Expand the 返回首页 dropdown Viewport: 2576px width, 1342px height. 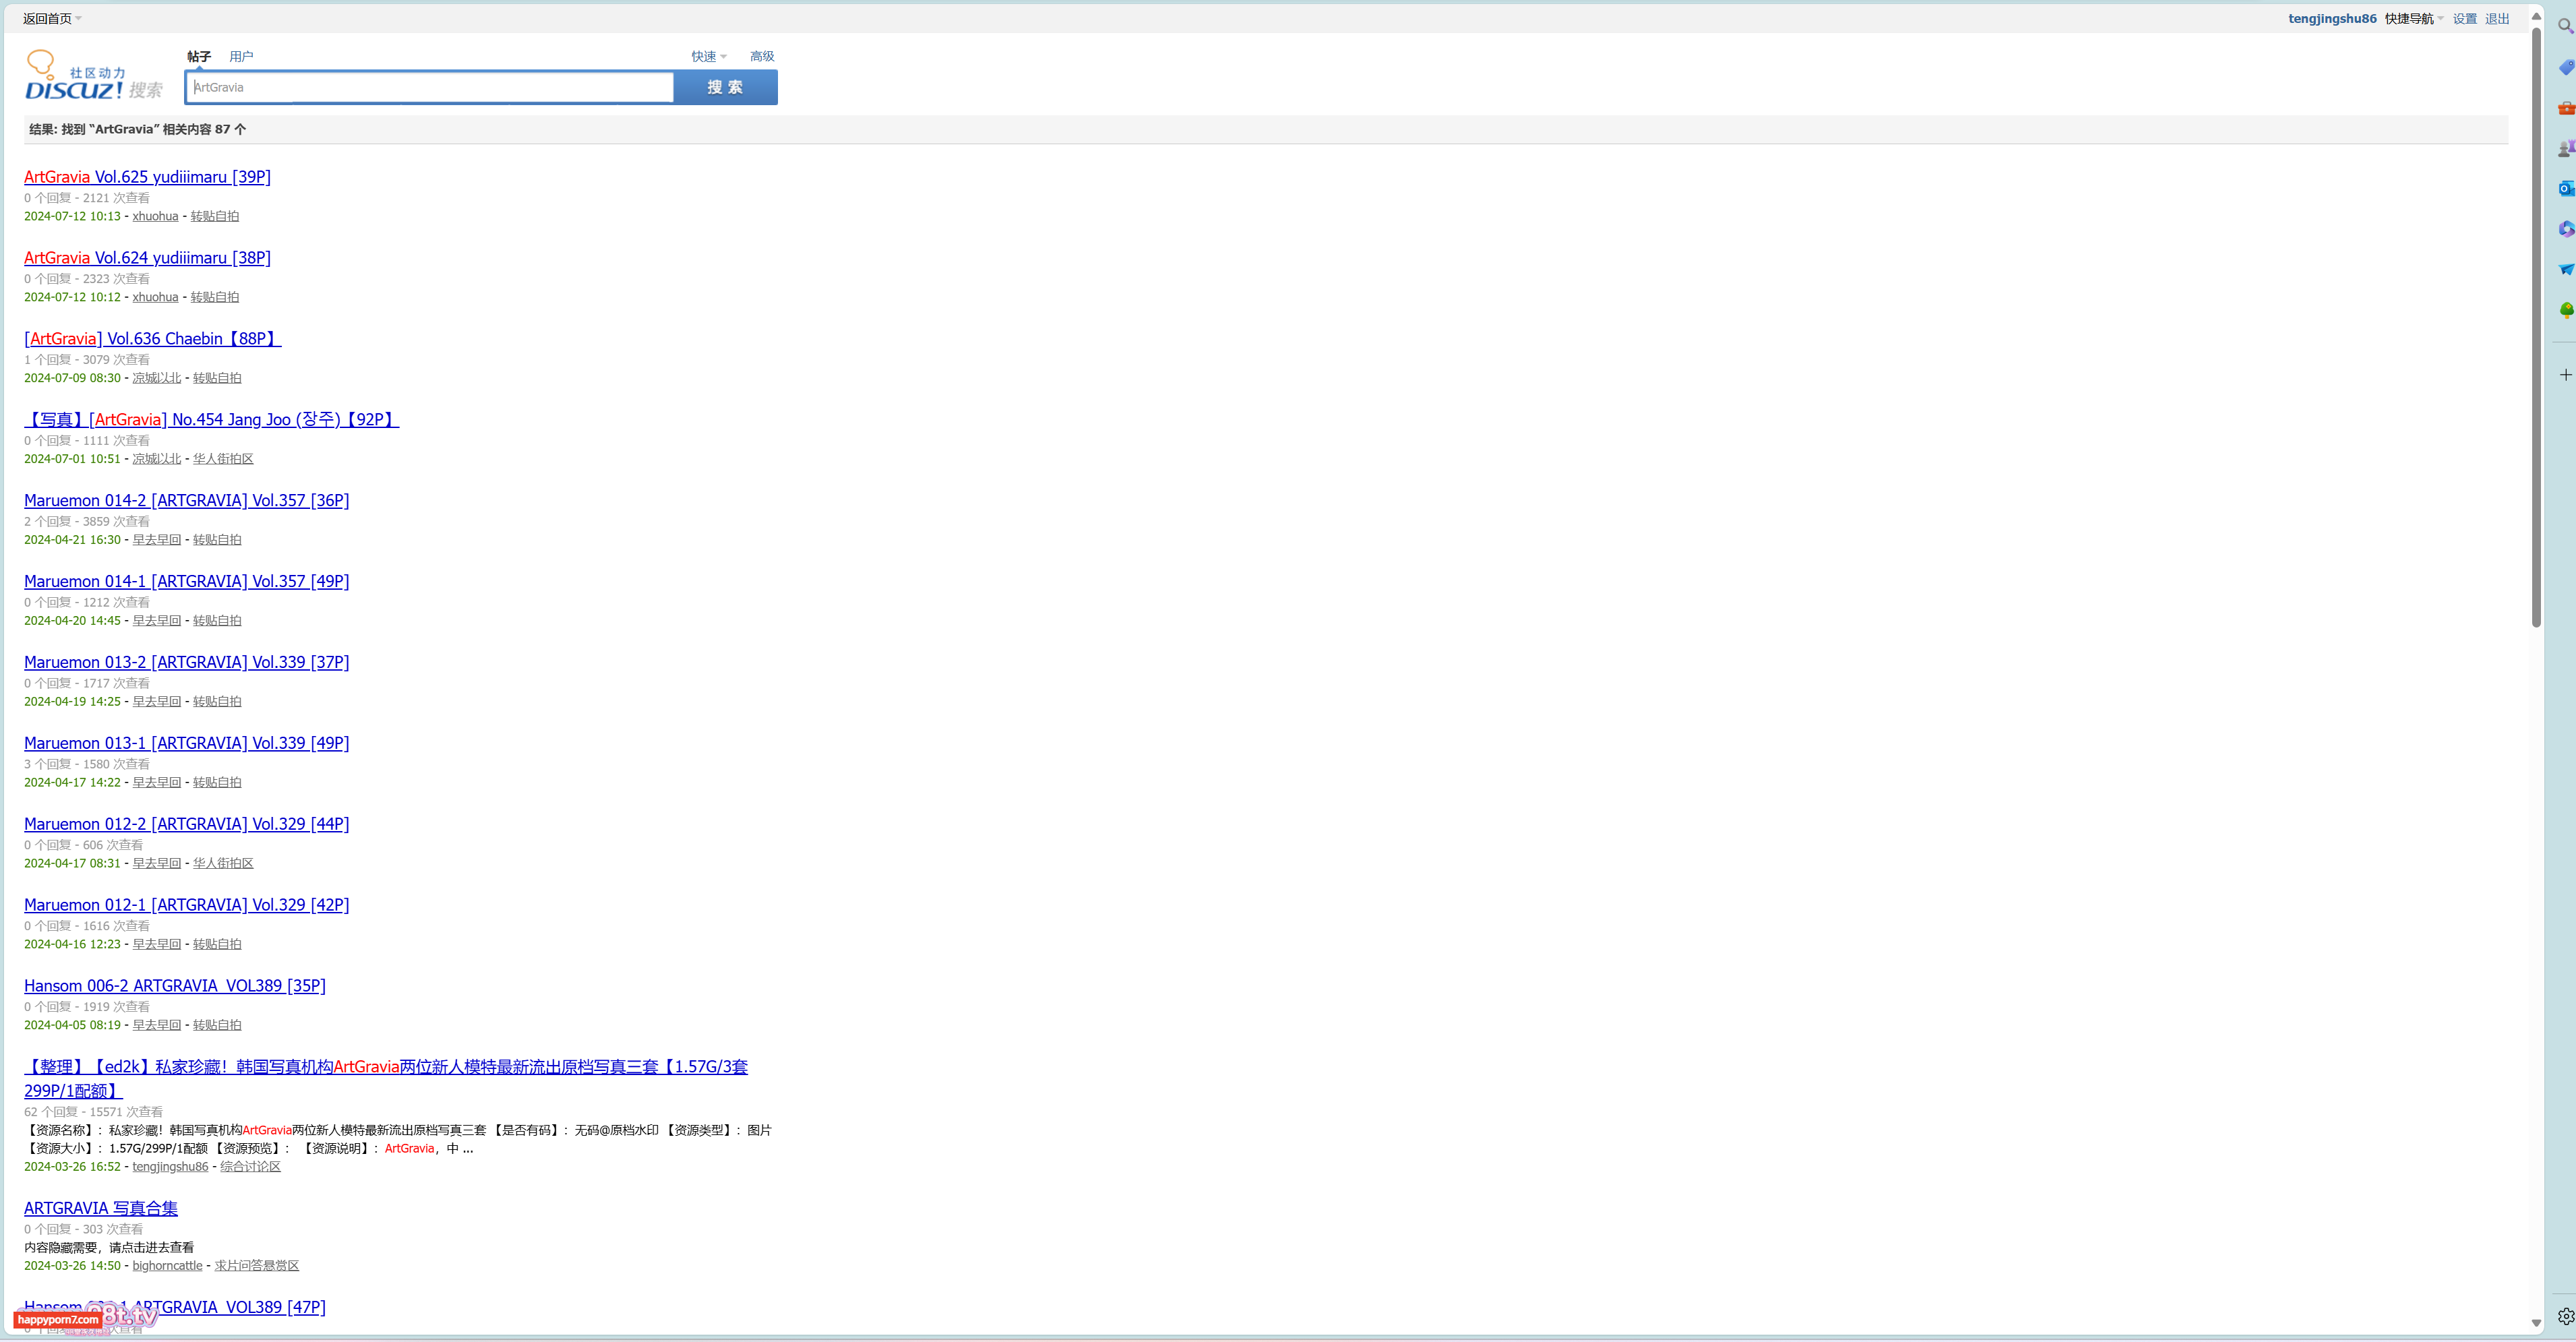[53, 19]
